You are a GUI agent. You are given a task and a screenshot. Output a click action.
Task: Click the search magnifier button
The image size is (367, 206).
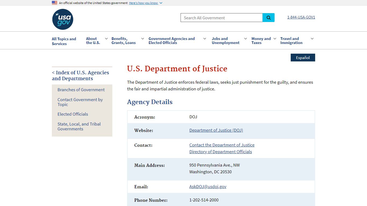tap(268, 18)
